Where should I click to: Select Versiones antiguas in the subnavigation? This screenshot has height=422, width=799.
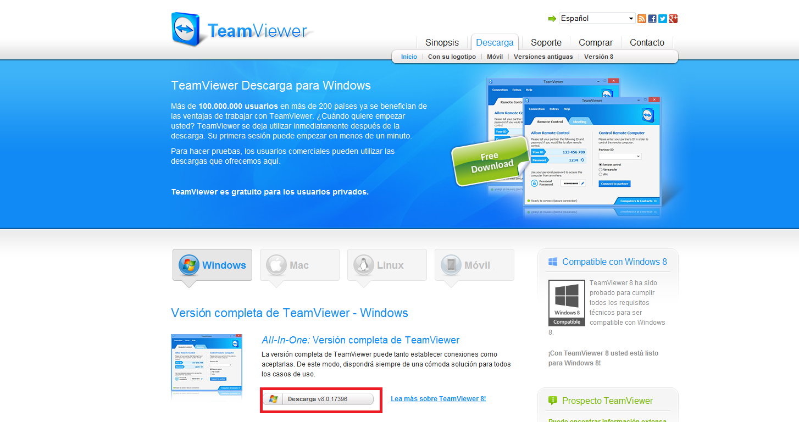[x=543, y=56]
